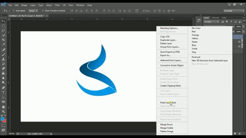The width and height of the screenshot is (246, 138).
Task: Open the status bar info arrow
Action: (x=51, y=134)
